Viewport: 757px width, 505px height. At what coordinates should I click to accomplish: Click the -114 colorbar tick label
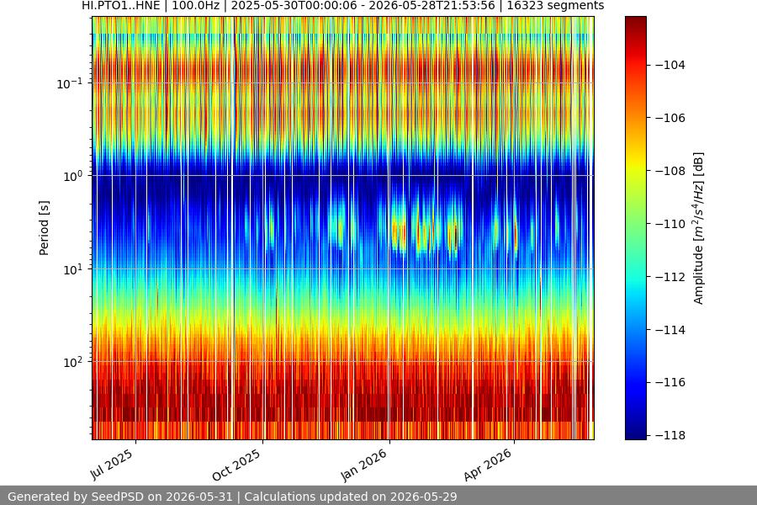[670, 330]
